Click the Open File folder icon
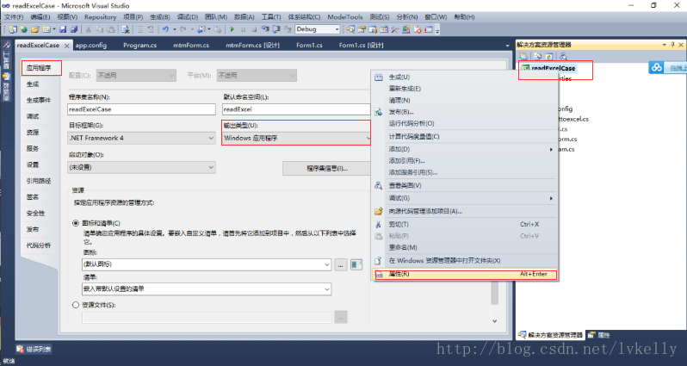Viewport: 687px width, 366px height. click(x=34, y=29)
